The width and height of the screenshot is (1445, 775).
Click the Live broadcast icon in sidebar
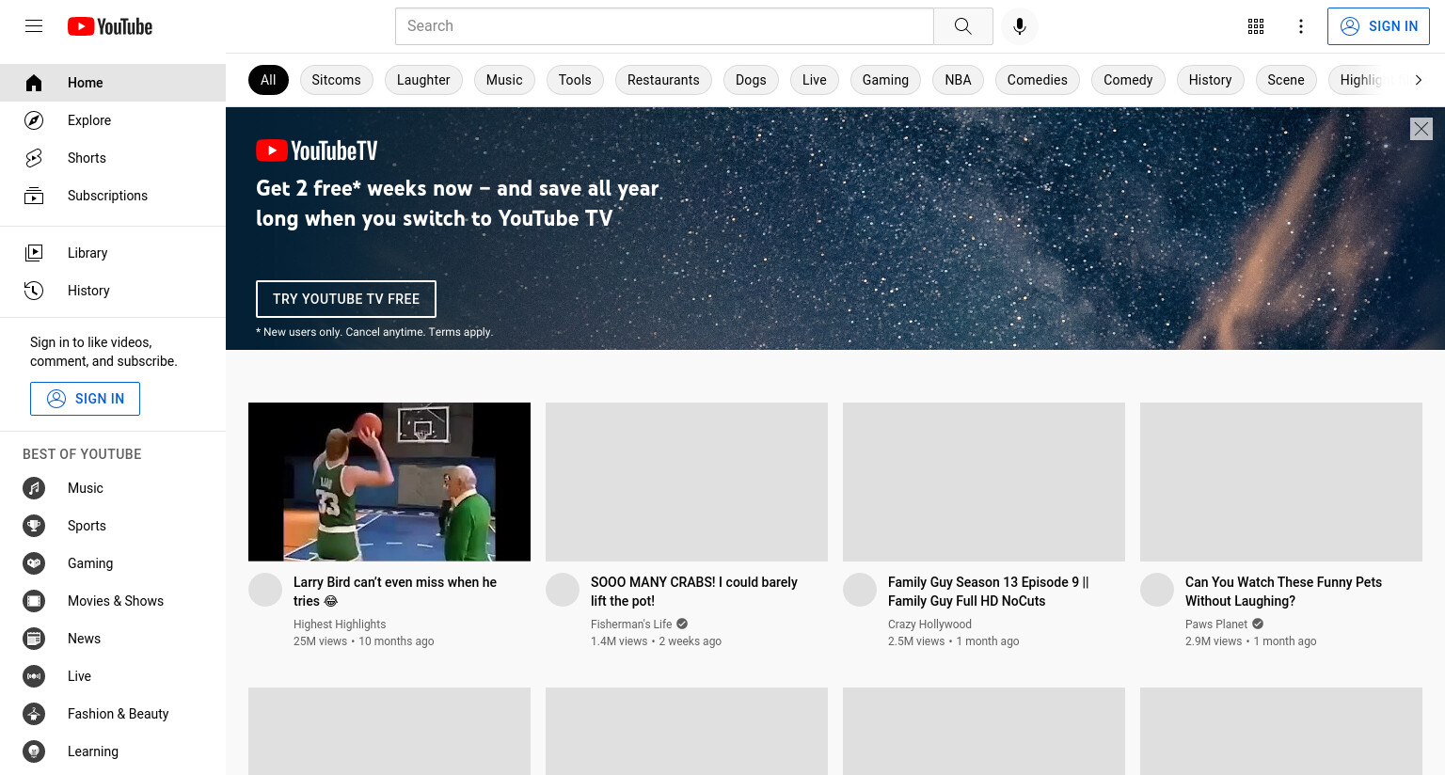click(34, 676)
